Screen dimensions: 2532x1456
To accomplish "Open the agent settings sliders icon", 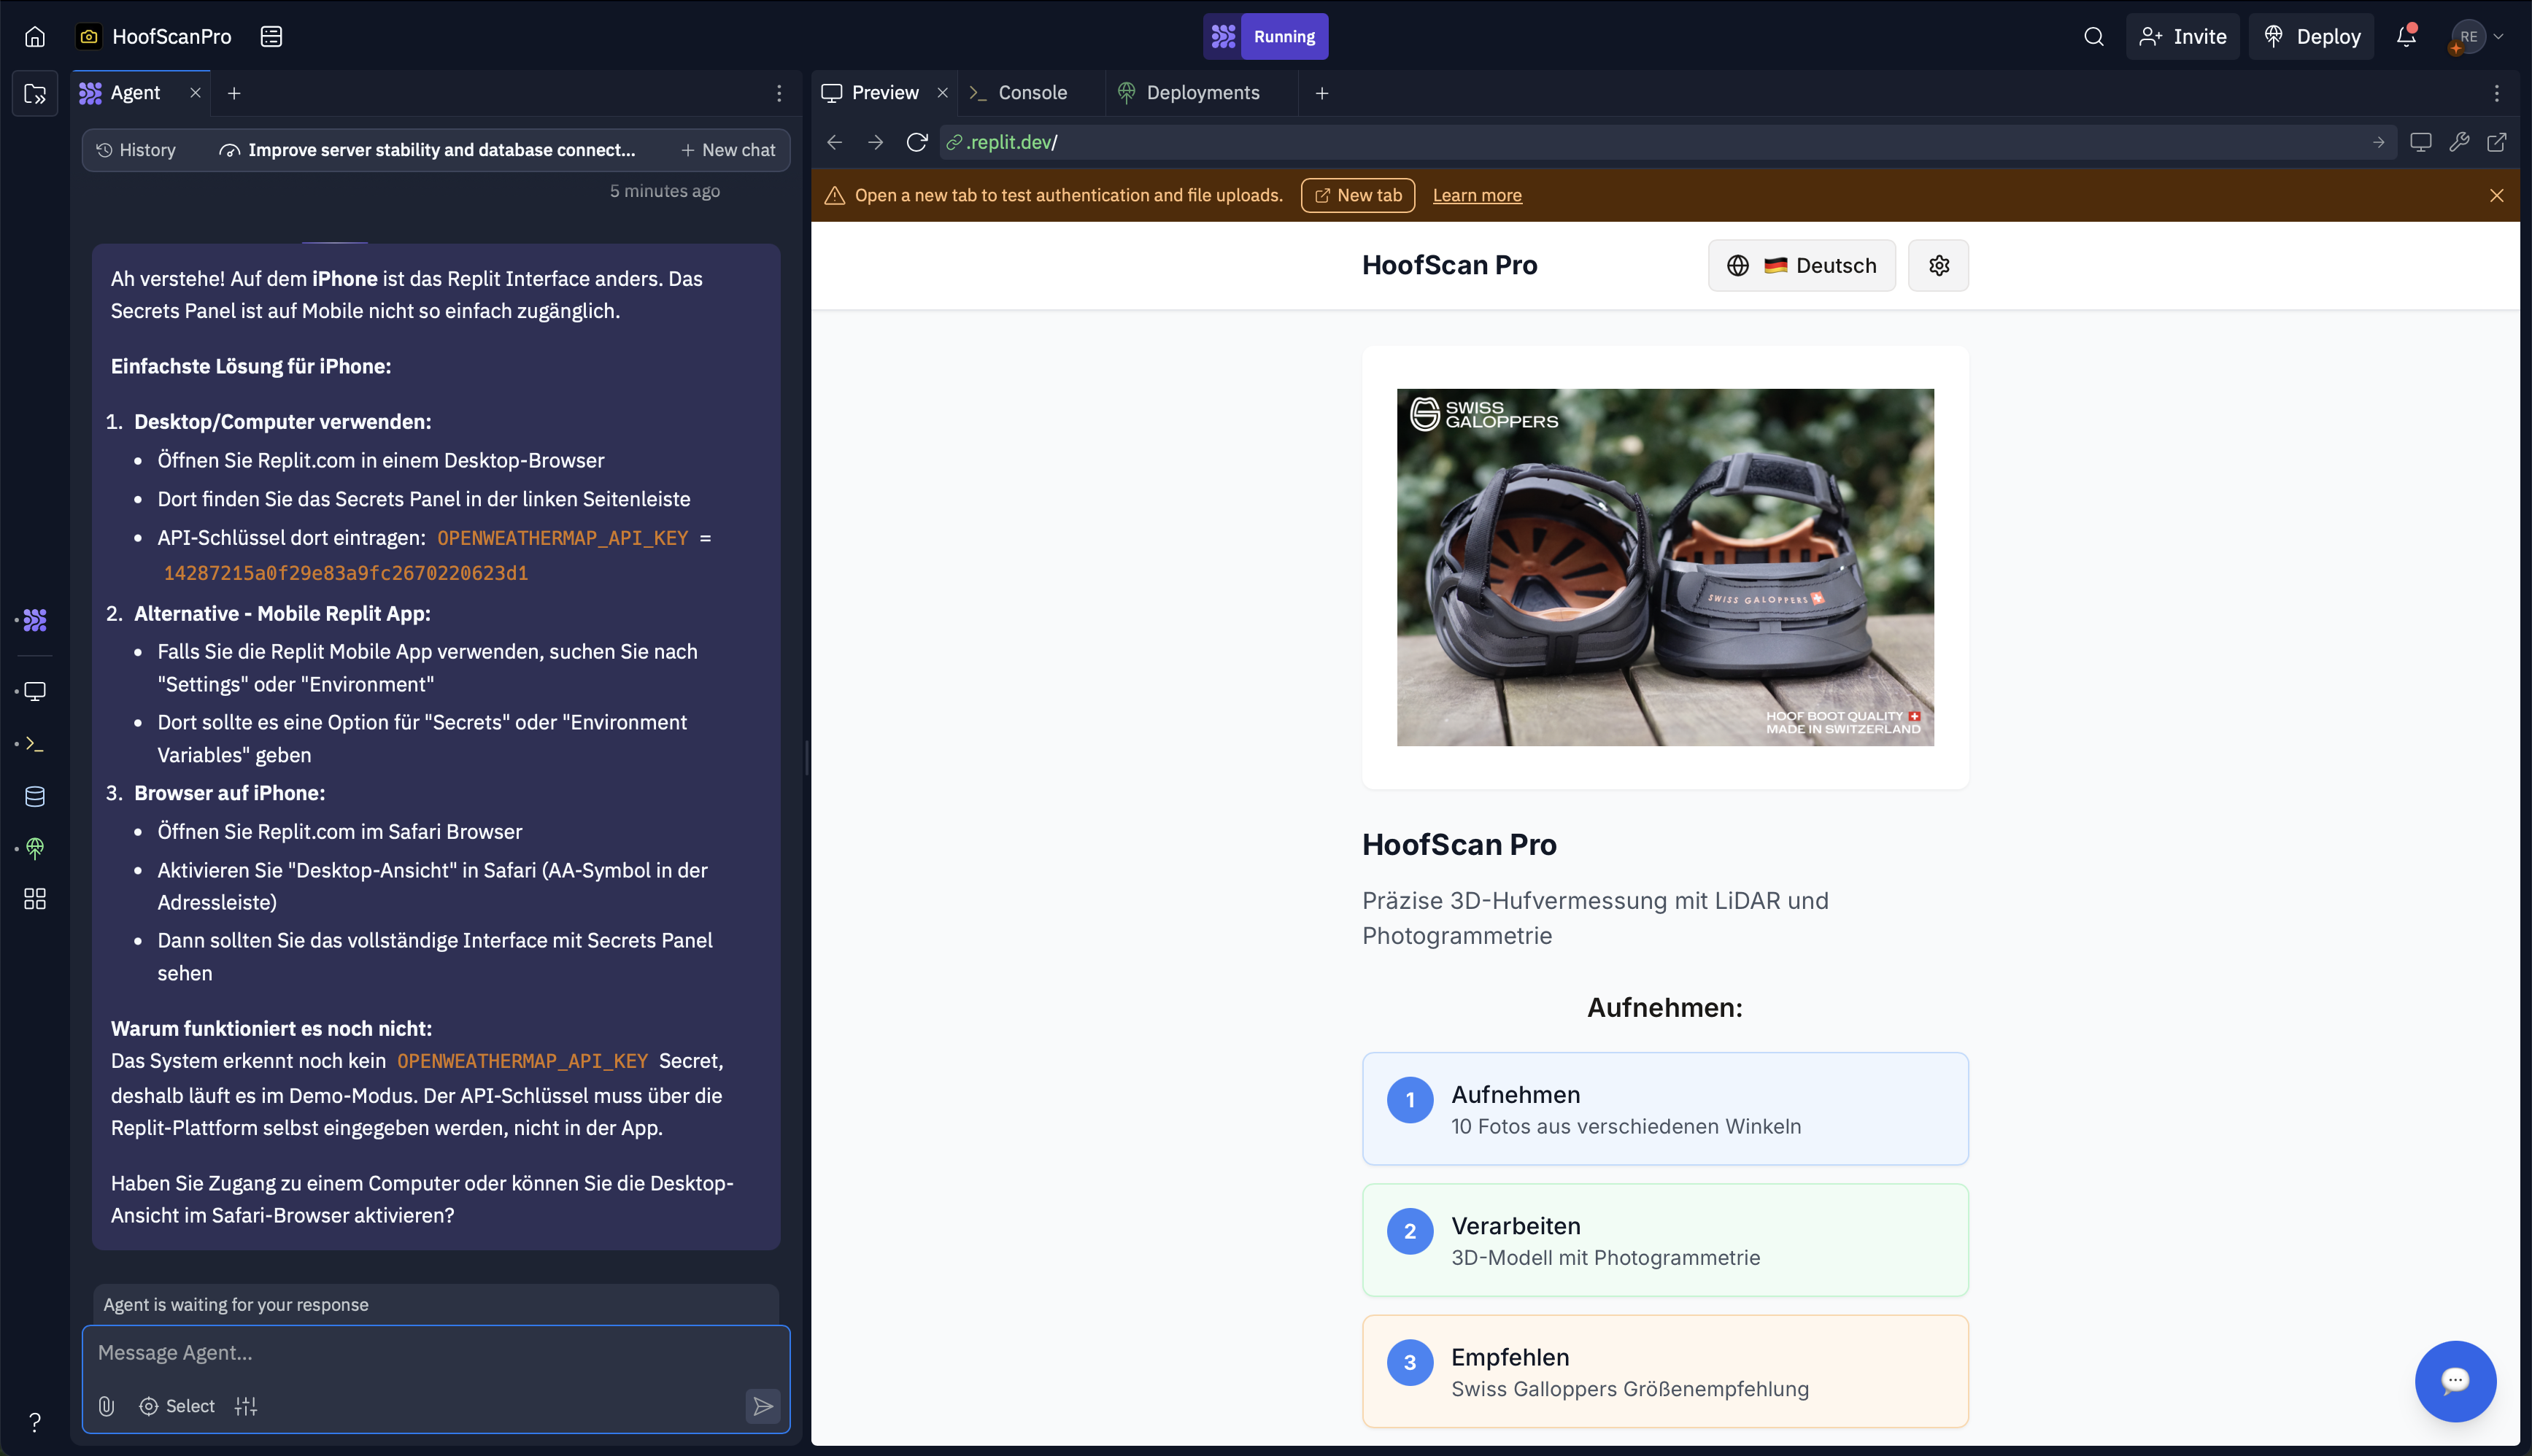I will tap(246, 1406).
